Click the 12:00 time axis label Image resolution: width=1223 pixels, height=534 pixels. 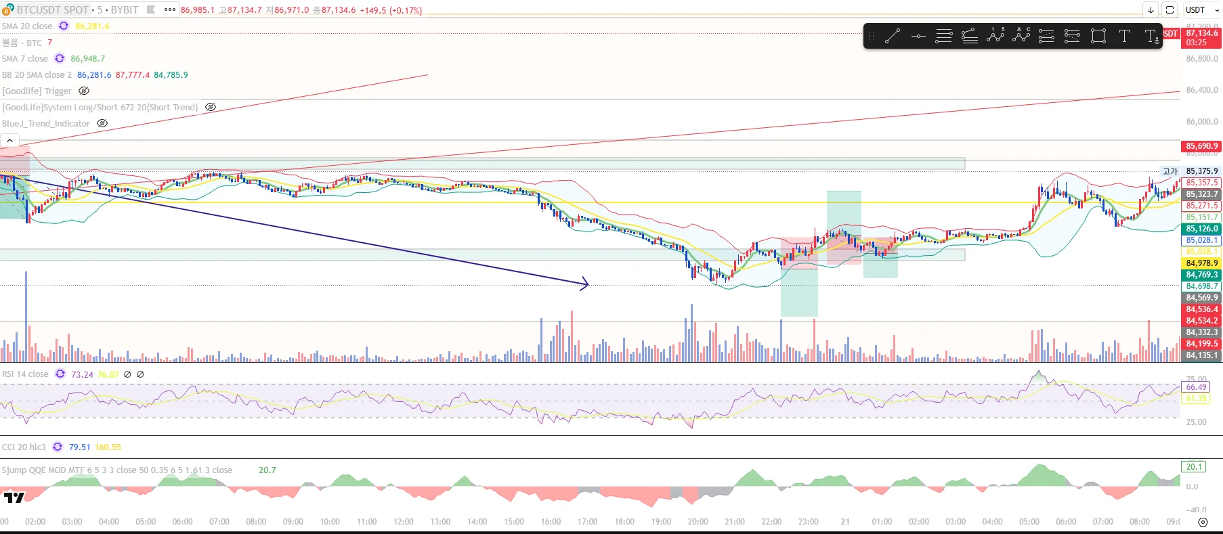404,522
